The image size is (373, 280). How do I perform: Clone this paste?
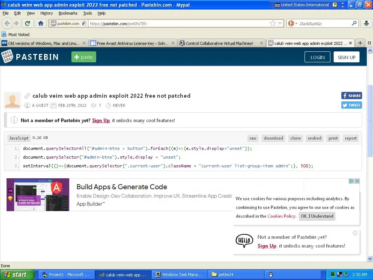(x=295, y=138)
